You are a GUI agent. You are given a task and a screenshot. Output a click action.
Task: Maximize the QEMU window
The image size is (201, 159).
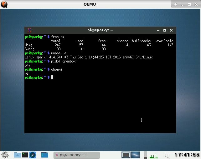[189, 4]
